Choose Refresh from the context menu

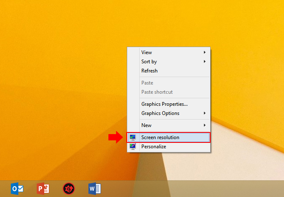pyautogui.click(x=168, y=71)
